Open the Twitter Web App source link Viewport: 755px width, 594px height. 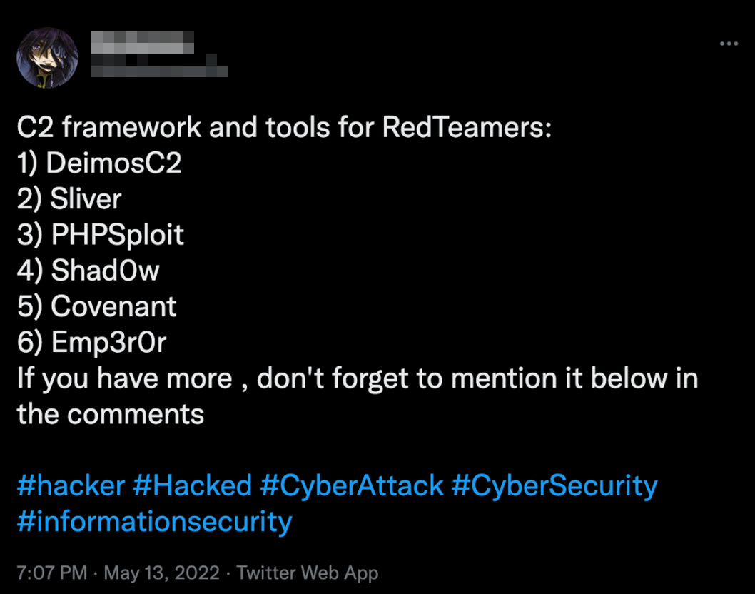307,573
